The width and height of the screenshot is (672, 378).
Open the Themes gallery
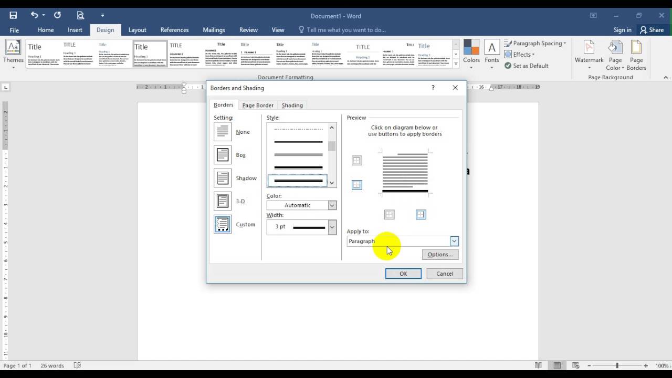click(x=13, y=53)
